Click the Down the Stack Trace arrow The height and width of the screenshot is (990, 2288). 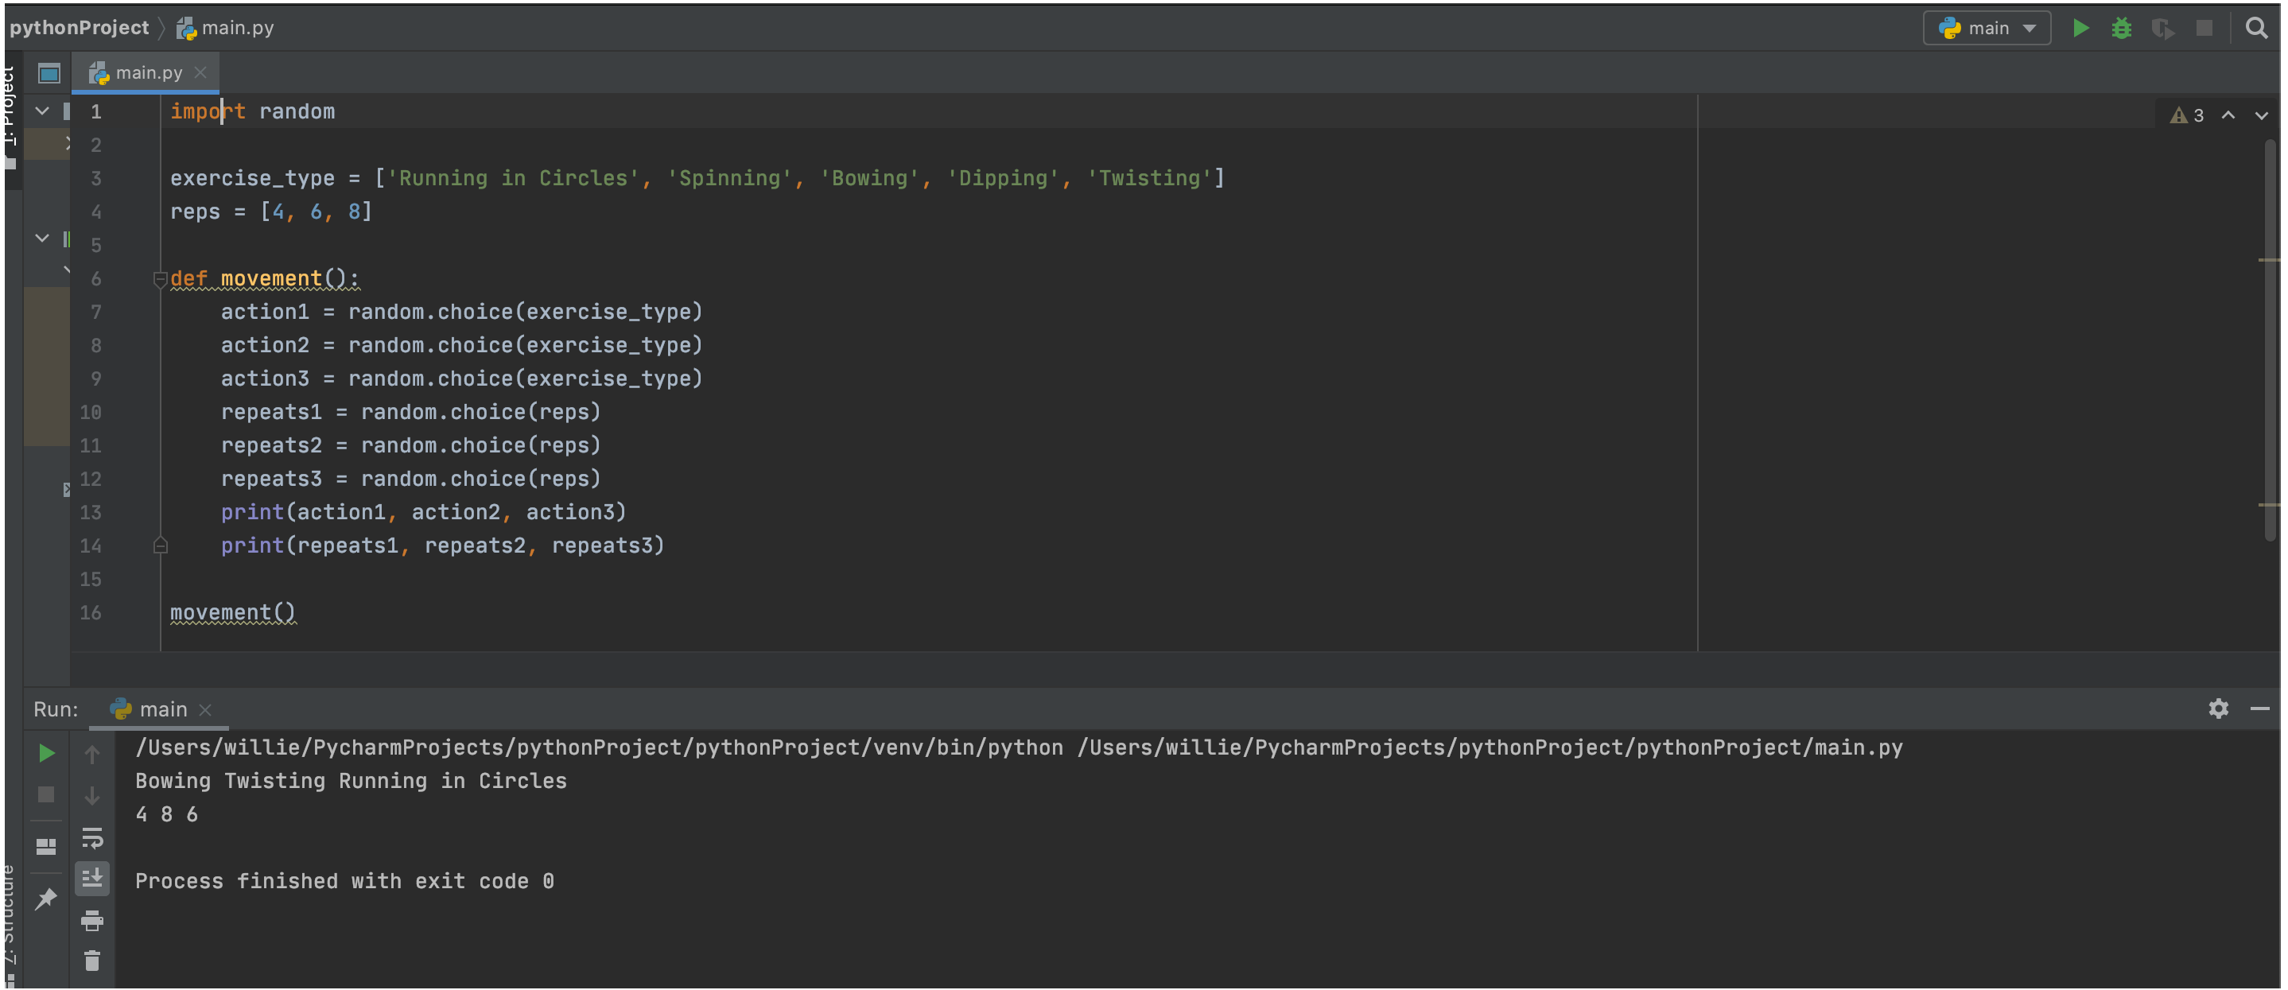92,795
